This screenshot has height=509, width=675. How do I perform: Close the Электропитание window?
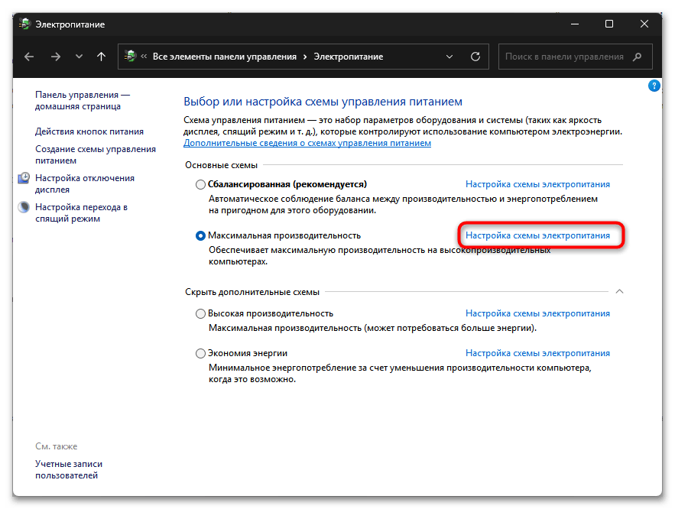tap(644, 24)
